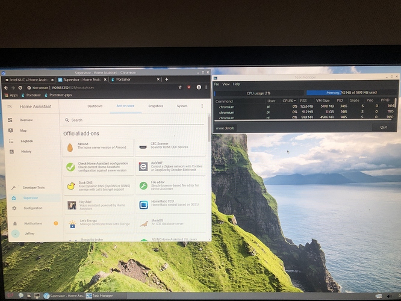The width and height of the screenshot is (401, 301).
Task: Open the deCONZ add-on card
Action: pyautogui.click(x=170, y=167)
